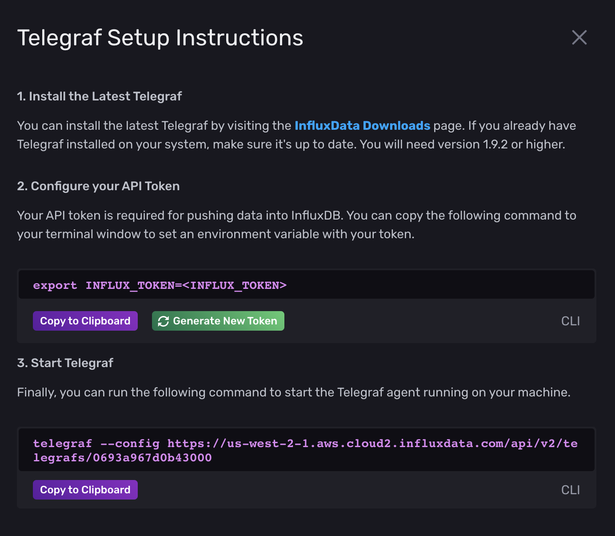Image resolution: width=615 pixels, height=536 pixels.
Task: Click the CLI label next to Generate New Token
Action: [570, 320]
